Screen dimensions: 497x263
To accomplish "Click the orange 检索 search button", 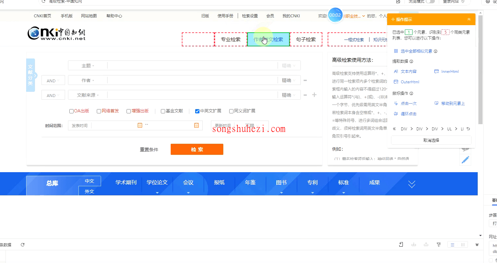I will point(197,149).
